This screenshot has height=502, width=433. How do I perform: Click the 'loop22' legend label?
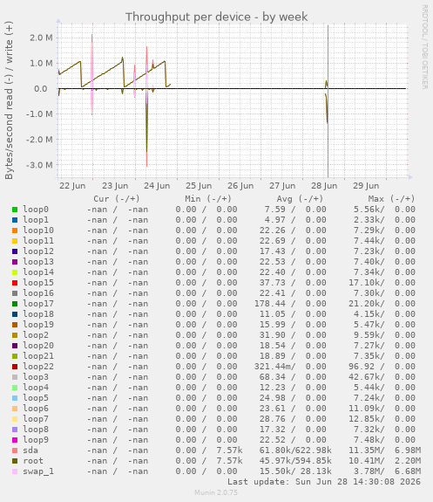38,367
